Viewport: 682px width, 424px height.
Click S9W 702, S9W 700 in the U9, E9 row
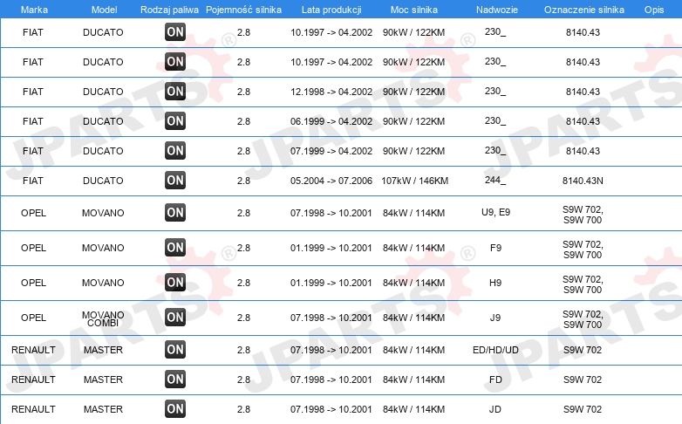coord(583,215)
